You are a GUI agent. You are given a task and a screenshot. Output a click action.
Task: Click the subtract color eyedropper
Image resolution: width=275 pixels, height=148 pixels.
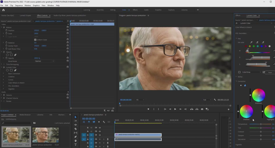point(263,42)
